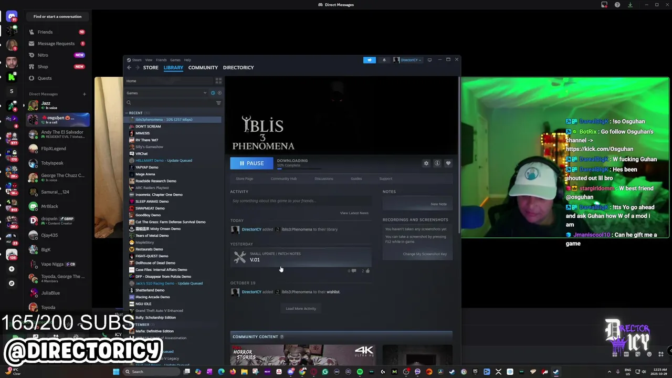Select YAPYAP Demo in library list

click(x=146, y=167)
